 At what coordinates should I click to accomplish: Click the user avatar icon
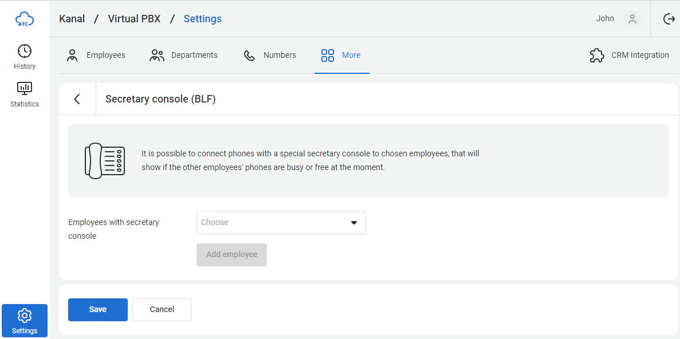coord(632,19)
